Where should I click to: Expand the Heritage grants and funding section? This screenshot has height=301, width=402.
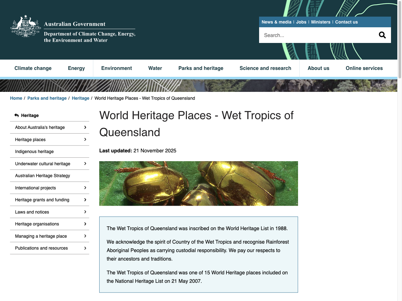85,200
